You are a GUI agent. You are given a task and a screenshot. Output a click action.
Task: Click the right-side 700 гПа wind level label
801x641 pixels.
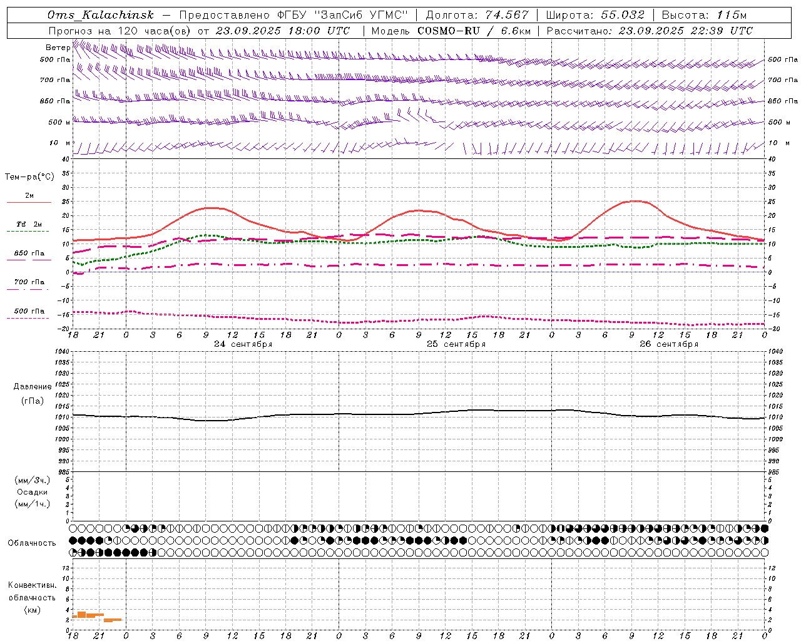point(783,80)
